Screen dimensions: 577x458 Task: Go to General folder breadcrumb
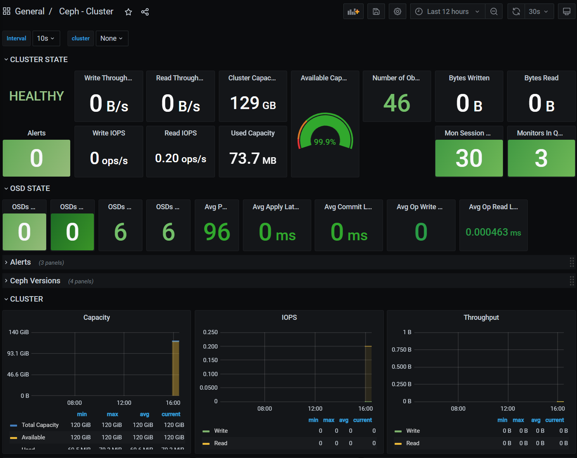30,12
